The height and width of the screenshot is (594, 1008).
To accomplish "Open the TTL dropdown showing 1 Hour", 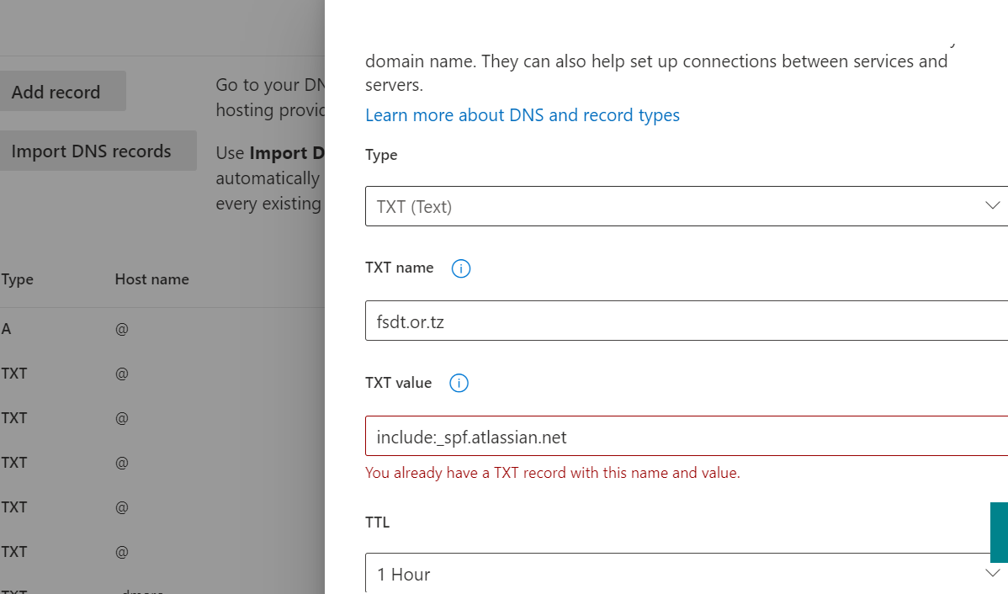I will pyautogui.click(x=687, y=574).
